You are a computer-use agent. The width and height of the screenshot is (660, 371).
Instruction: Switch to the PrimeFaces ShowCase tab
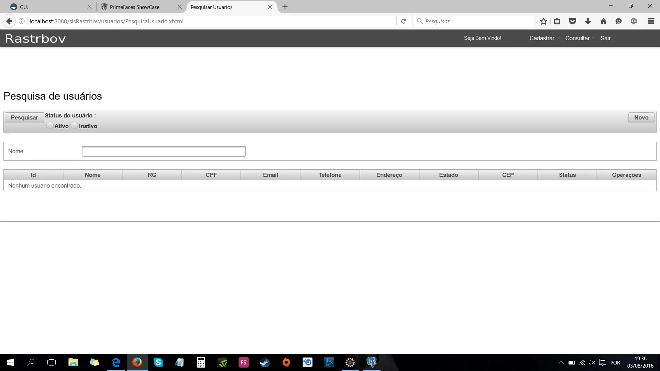[x=135, y=7]
